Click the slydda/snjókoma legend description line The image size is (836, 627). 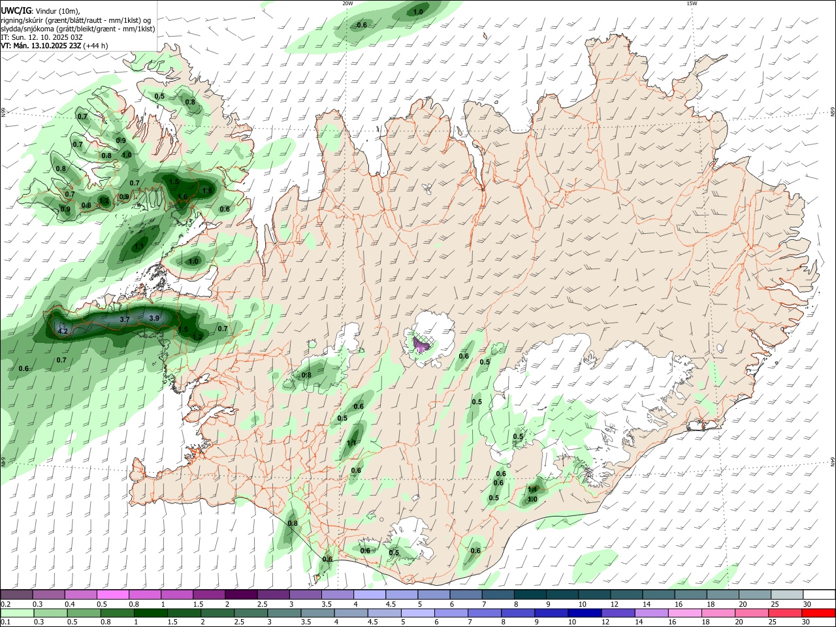click(x=78, y=29)
